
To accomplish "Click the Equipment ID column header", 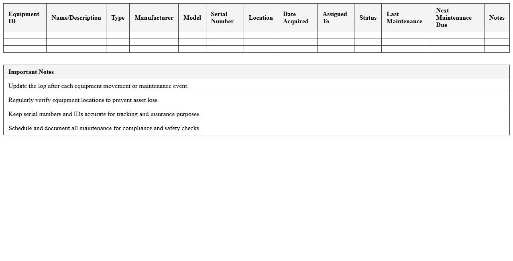I will (24, 18).
